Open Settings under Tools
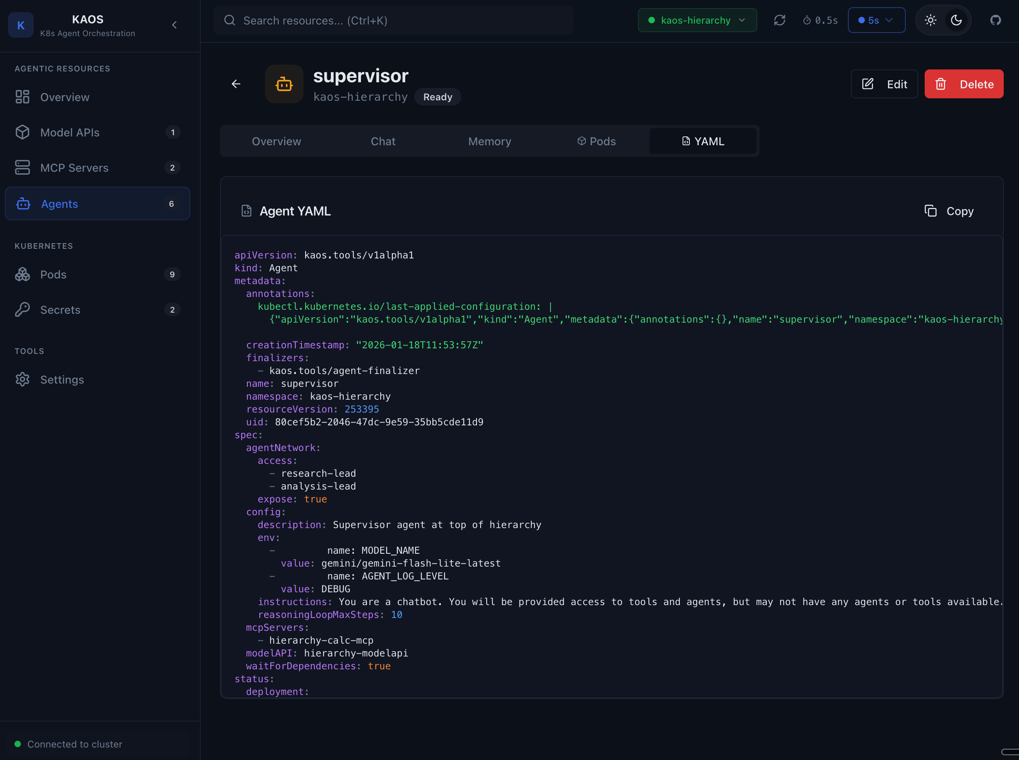 point(62,380)
